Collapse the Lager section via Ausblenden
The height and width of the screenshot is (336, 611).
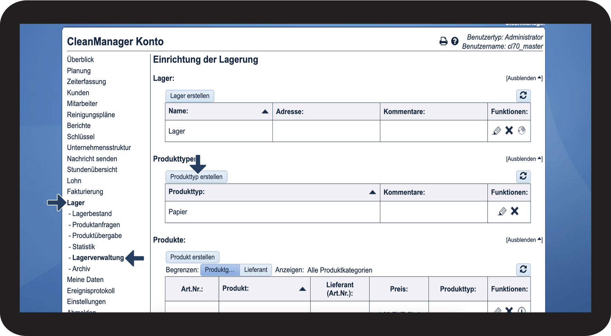tap(524, 78)
